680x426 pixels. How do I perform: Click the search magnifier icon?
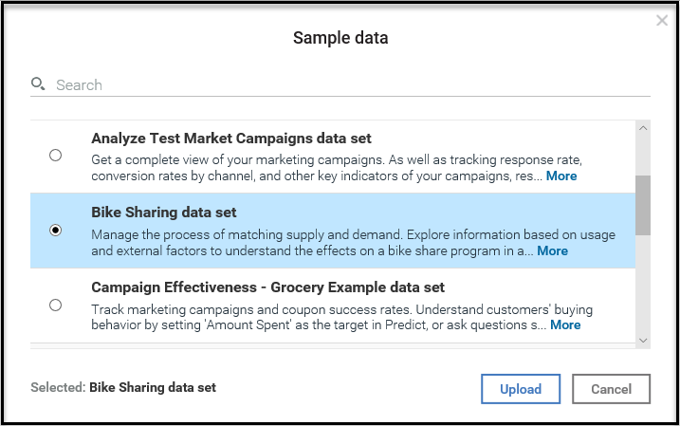[x=37, y=83]
